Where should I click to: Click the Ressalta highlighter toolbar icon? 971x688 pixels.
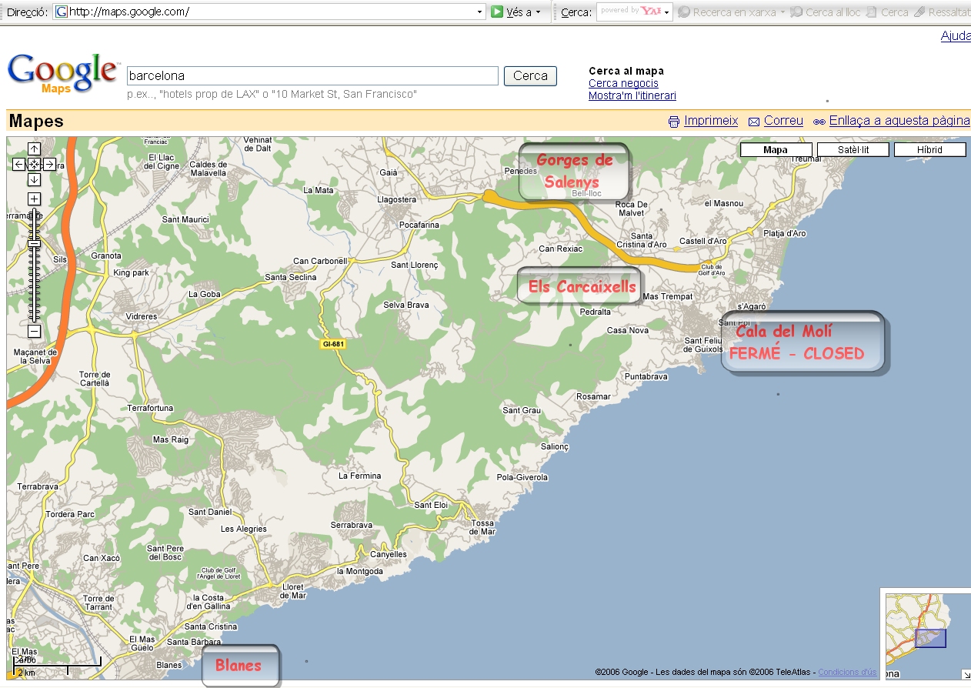point(919,12)
